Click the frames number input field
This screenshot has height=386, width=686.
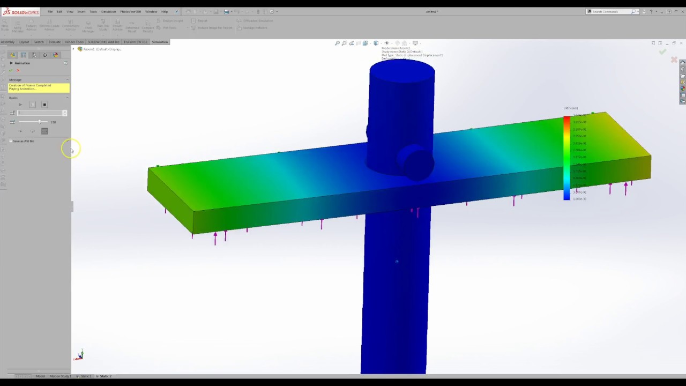click(40, 113)
